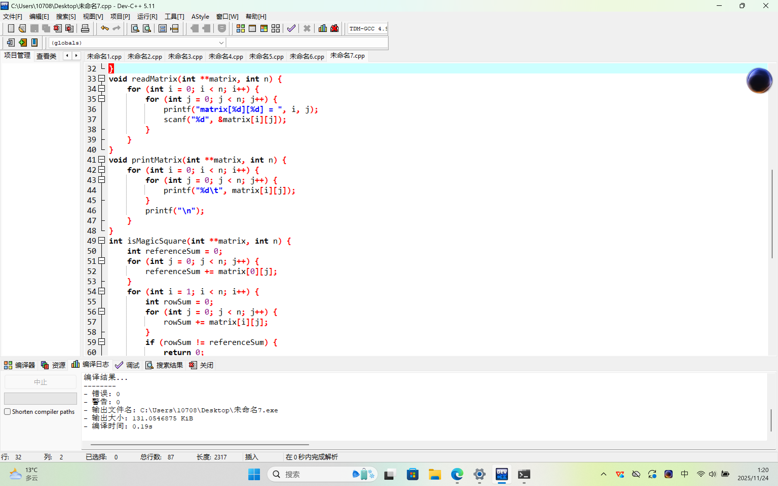Open the 调试 panel tab
The height and width of the screenshot is (486, 778).
128,365
